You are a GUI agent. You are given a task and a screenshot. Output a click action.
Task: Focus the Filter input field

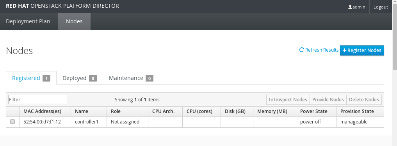pyautogui.click(x=38, y=99)
